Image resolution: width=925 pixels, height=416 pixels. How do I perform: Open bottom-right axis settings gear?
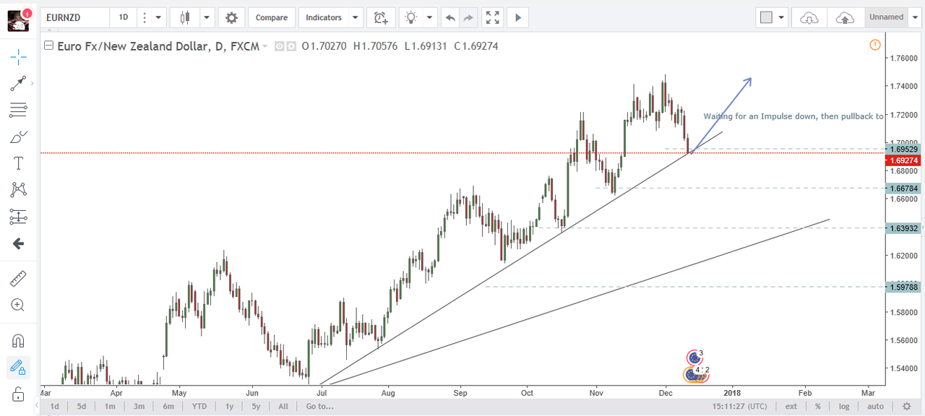pyautogui.click(x=906, y=407)
